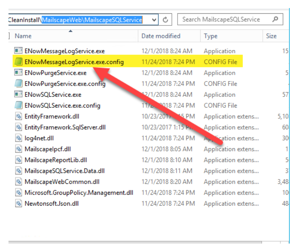The height and width of the screenshot is (250, 290).
Task: Sort files by the Name column
Action: click(x=23, y=36)
